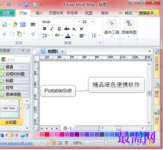This screenshot has height=150, width=163.
Task: Expand the 符号 library category
Action: (x=15, y=88)
